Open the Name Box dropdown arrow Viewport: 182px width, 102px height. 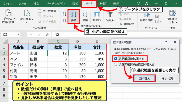(18, 35)
